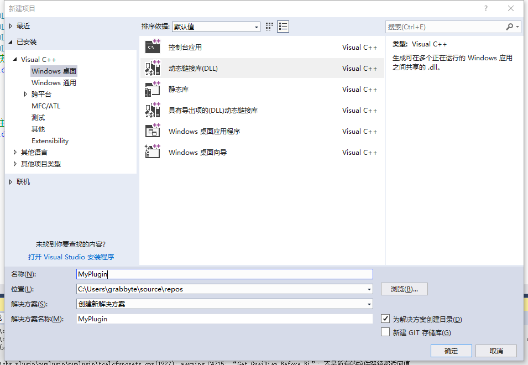Open search options dropdown arrow

pos(517,27)
